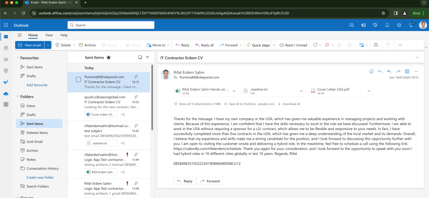Open the Deleted Items folder
The width and height of the screenshot is (429, 198).
pos(39,133)
